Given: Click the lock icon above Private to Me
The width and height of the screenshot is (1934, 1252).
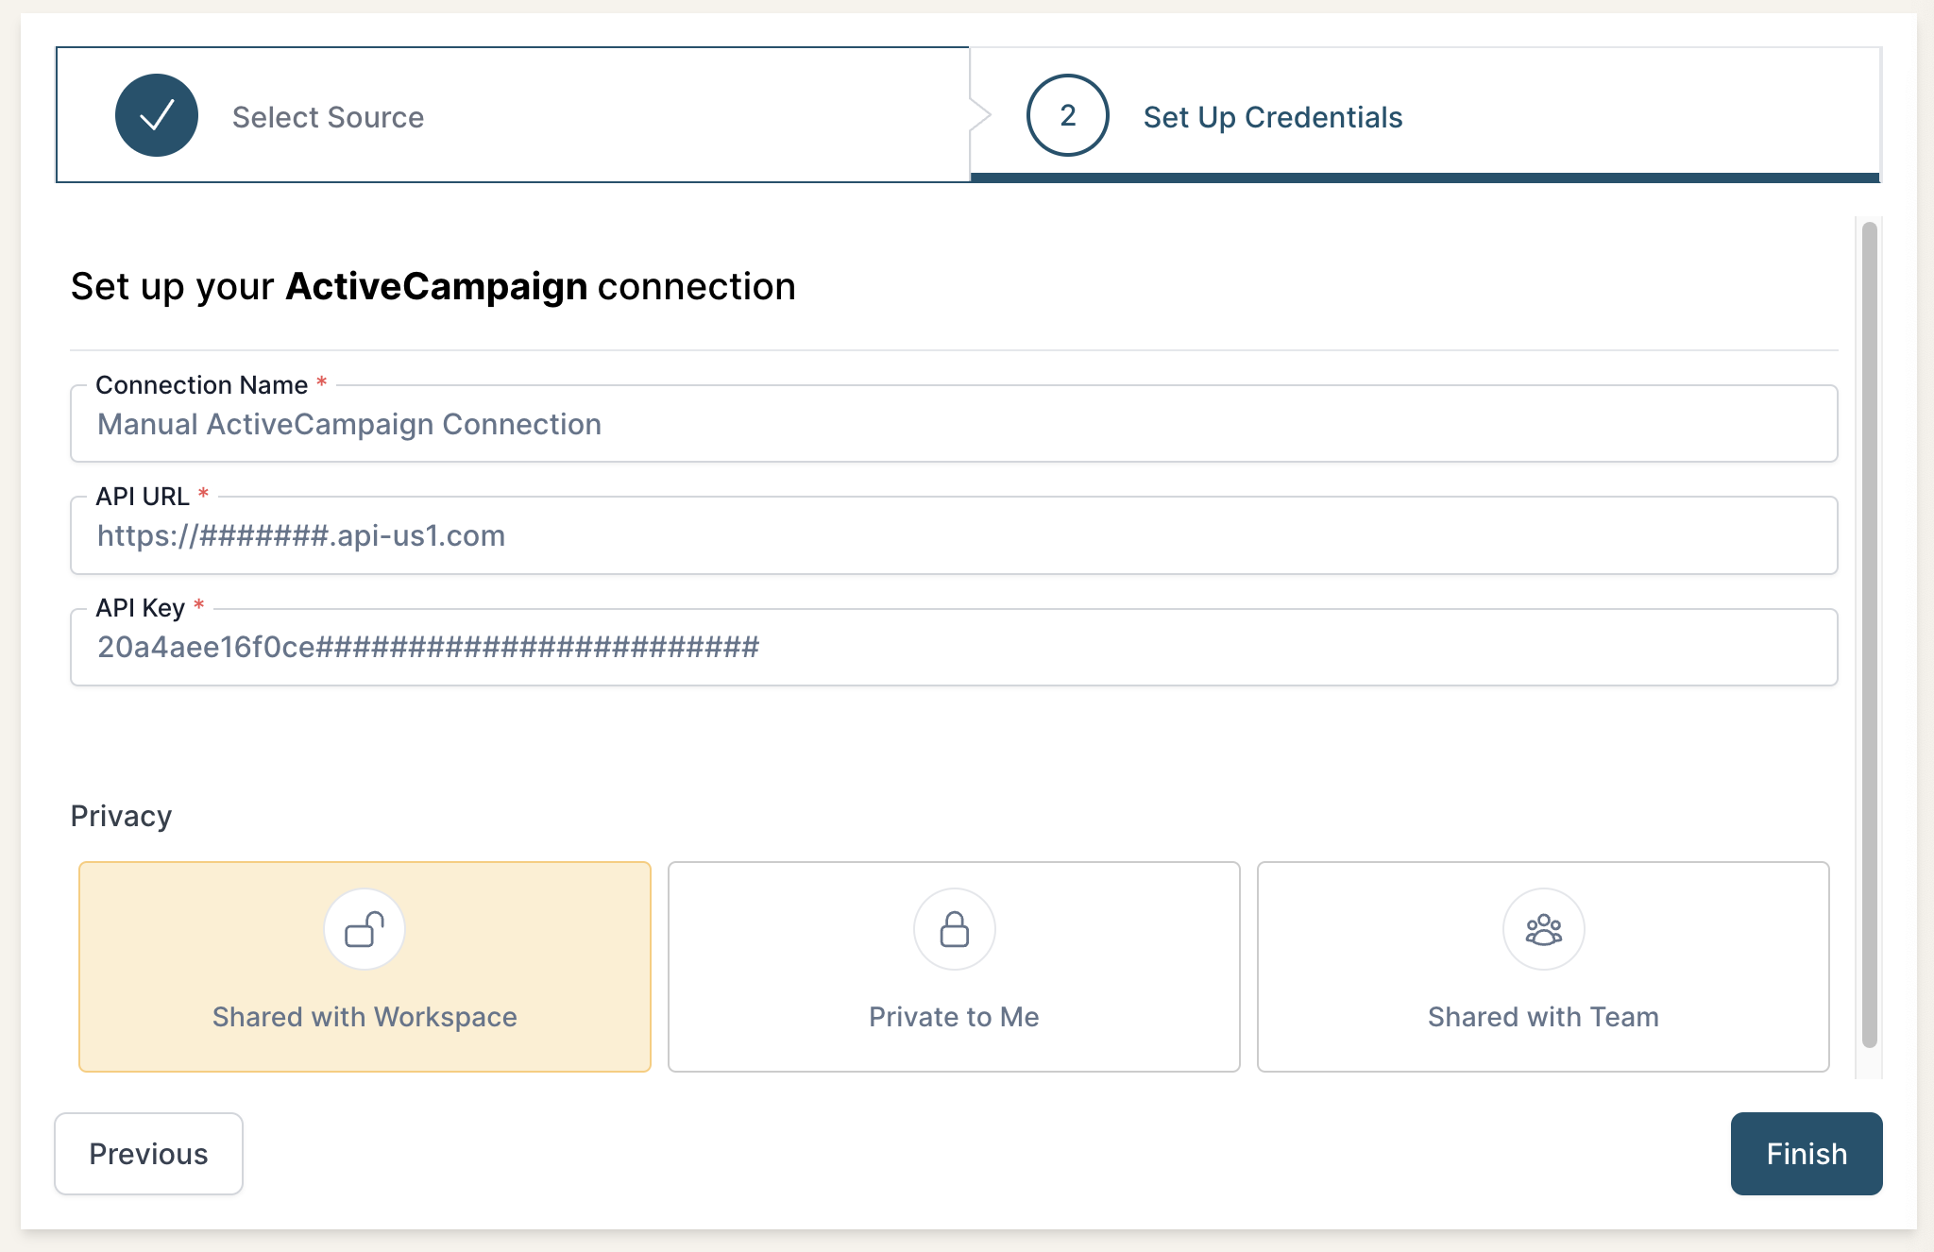Looking at the screenshot, I should pos(954,928).
